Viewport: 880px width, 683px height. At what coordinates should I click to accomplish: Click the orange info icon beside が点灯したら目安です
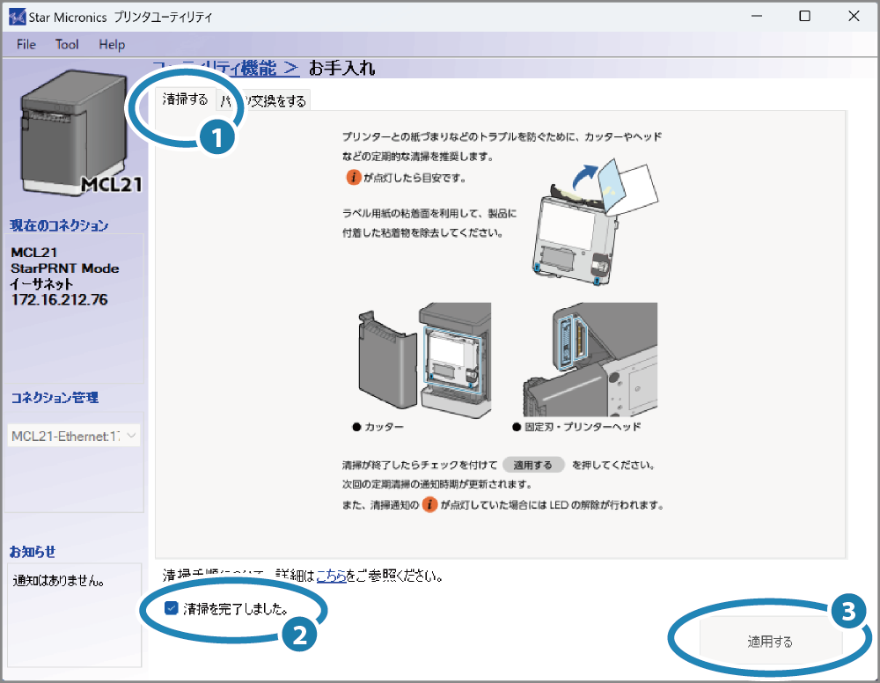[353, 178]
